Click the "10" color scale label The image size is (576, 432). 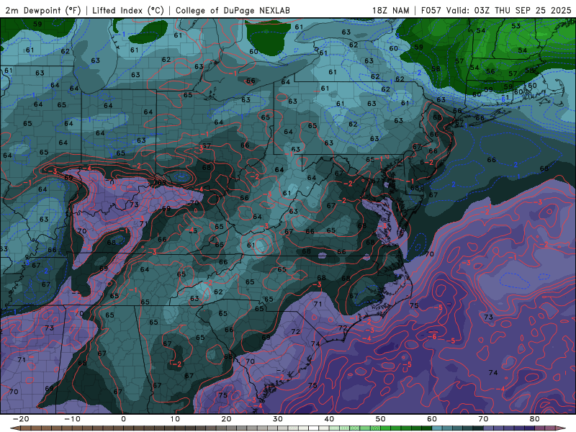pyautogui.click(x=175, y=419)
